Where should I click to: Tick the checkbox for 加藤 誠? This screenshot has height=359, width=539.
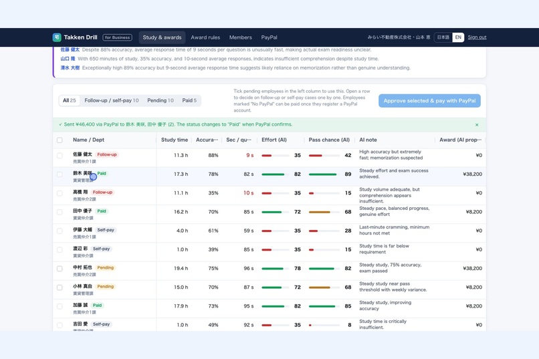click(60, 306)
